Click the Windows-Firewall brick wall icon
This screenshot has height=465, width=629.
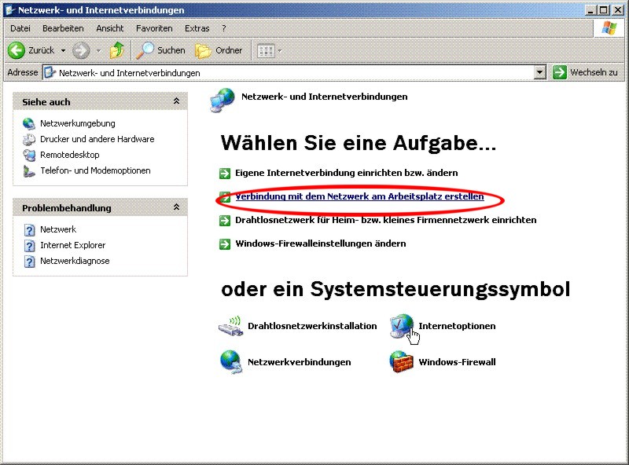coord(401,361)
